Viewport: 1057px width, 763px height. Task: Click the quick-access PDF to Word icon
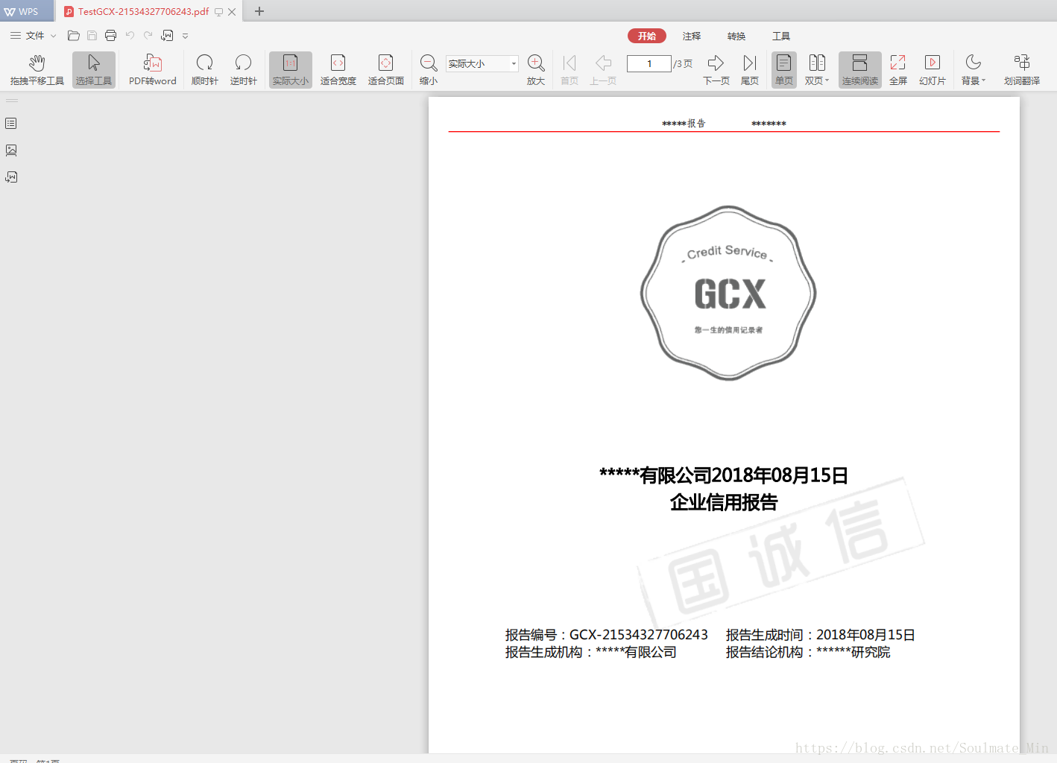tap(167, 36)
